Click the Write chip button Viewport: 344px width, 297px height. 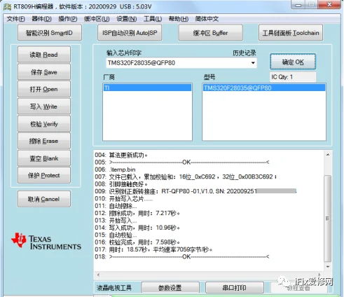(44, 106)
